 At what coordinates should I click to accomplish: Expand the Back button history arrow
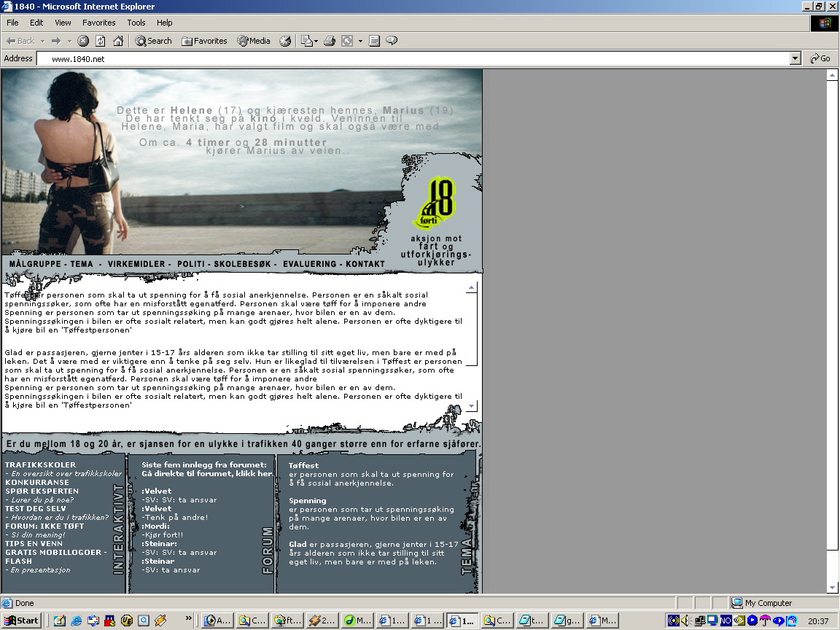tap(43, 41)
